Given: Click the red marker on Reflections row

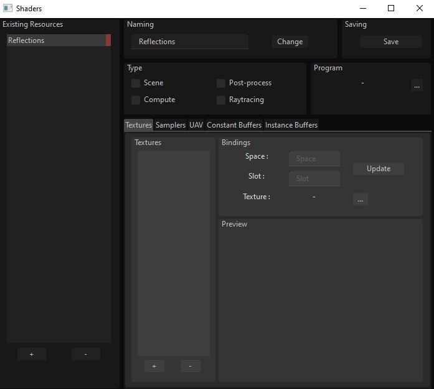Looking at the screenshot, I should [108, 40].
